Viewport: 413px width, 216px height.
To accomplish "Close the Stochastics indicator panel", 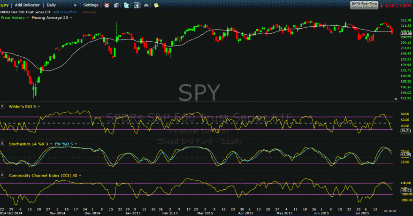I will click(2, 143).
